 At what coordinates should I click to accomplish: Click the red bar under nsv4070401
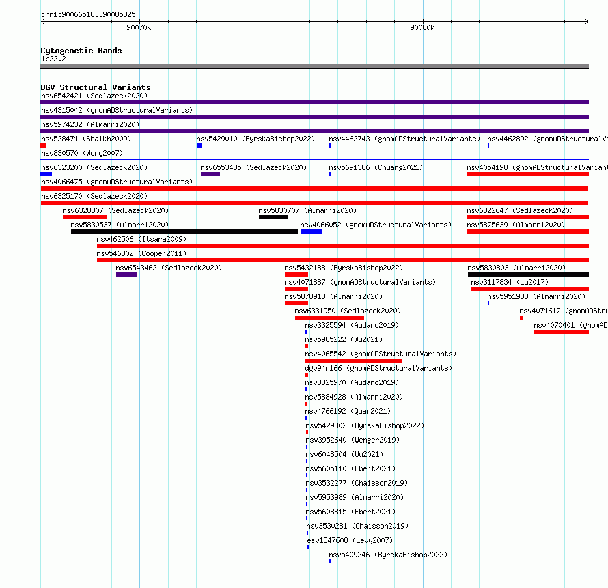pyautogui.click(x=562, y=332)
